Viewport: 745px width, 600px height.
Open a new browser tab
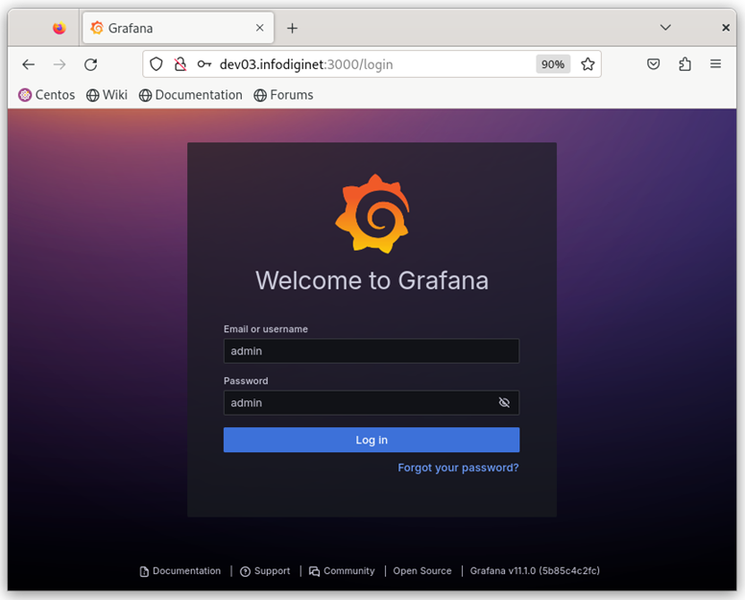coord(292,29)
